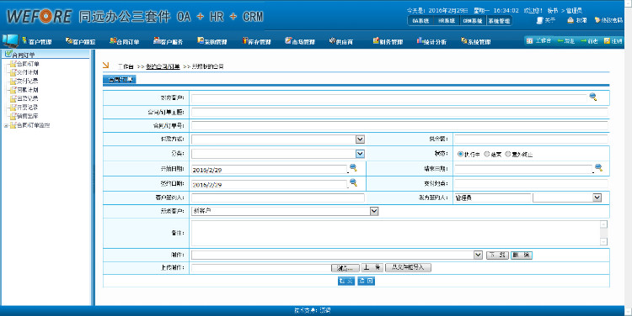Open 市场管理 marketing module
The image size is (632, 316).
click(300, 41)
